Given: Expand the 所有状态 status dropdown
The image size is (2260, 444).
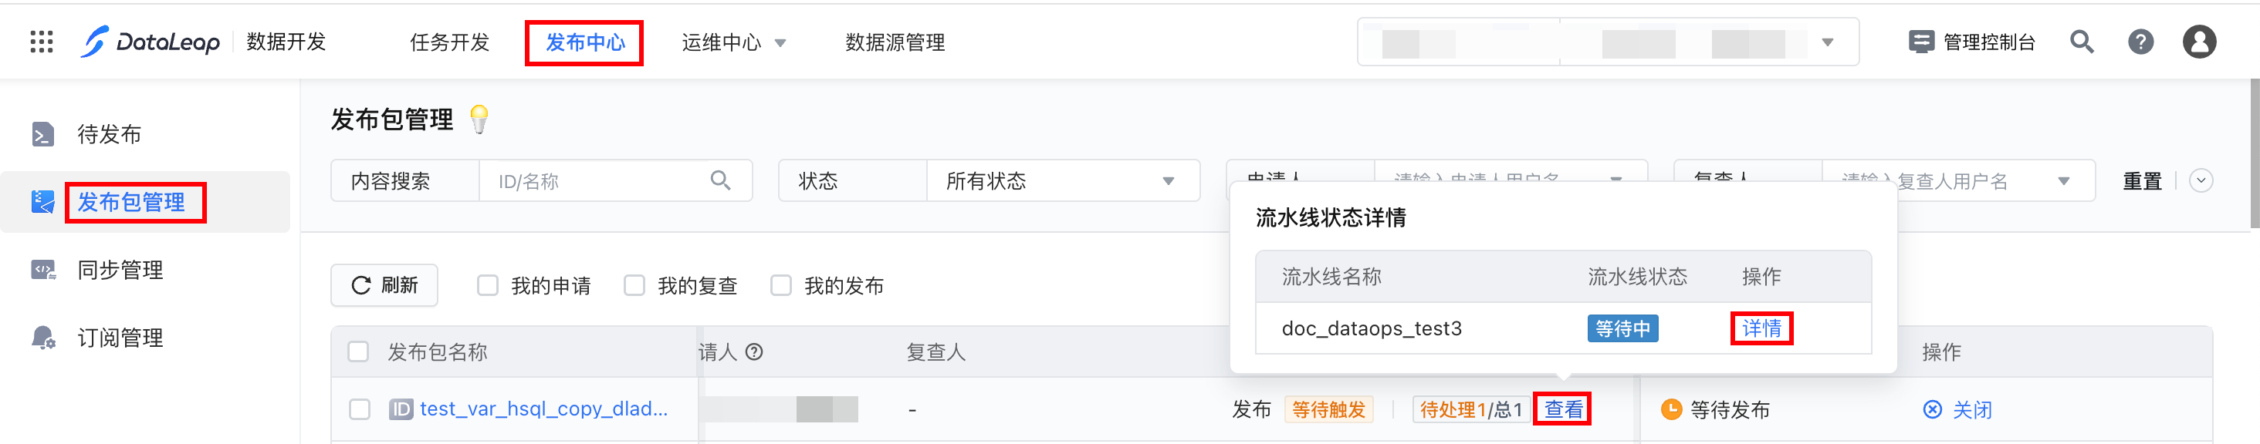Looking at the screenshot, I should click(1061, 181).
